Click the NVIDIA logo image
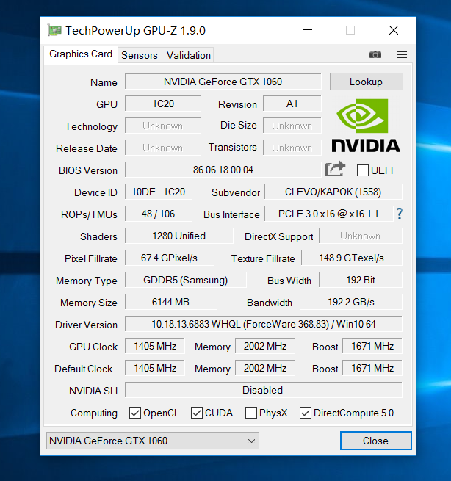 tap(366, 125)
